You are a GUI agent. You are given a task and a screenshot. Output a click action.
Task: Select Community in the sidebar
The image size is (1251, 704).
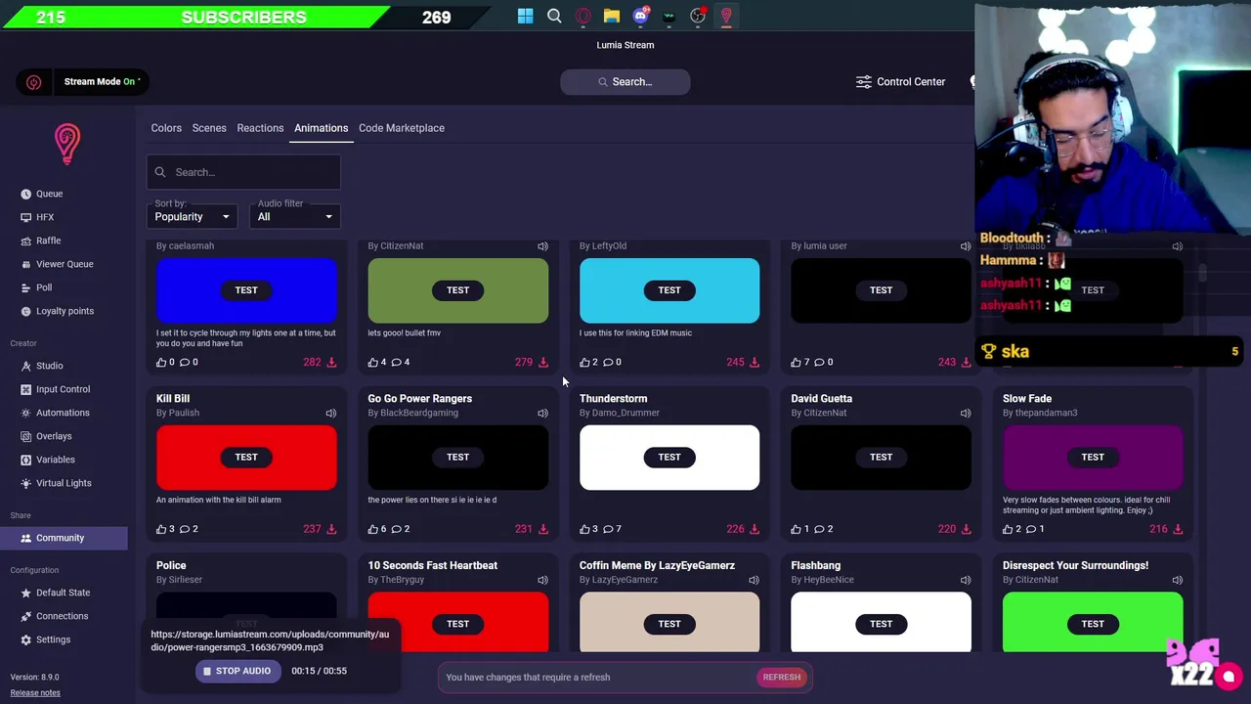click(x=64, y=538)
